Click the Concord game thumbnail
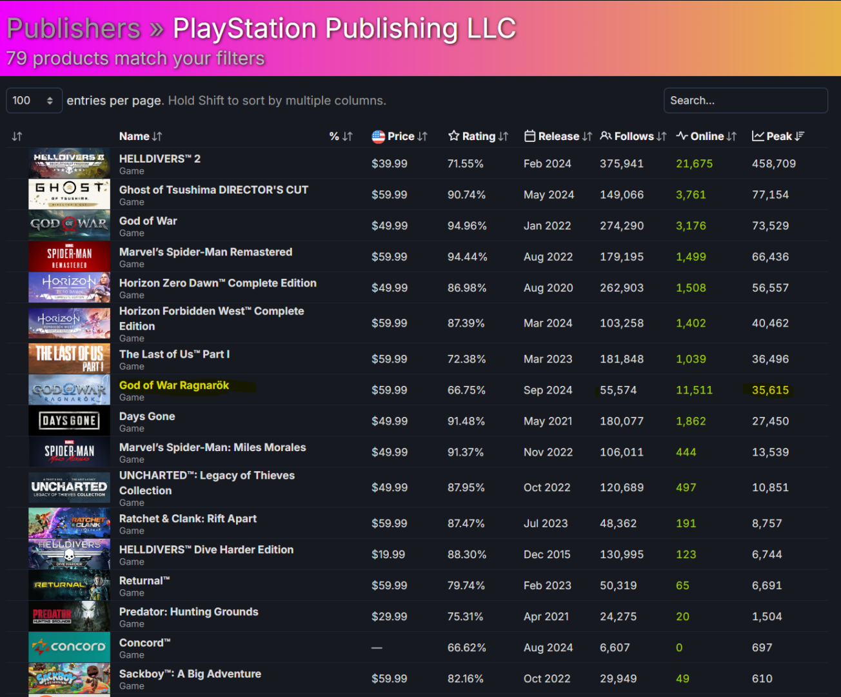The image size is (841, 697). [x=69, y=647]
